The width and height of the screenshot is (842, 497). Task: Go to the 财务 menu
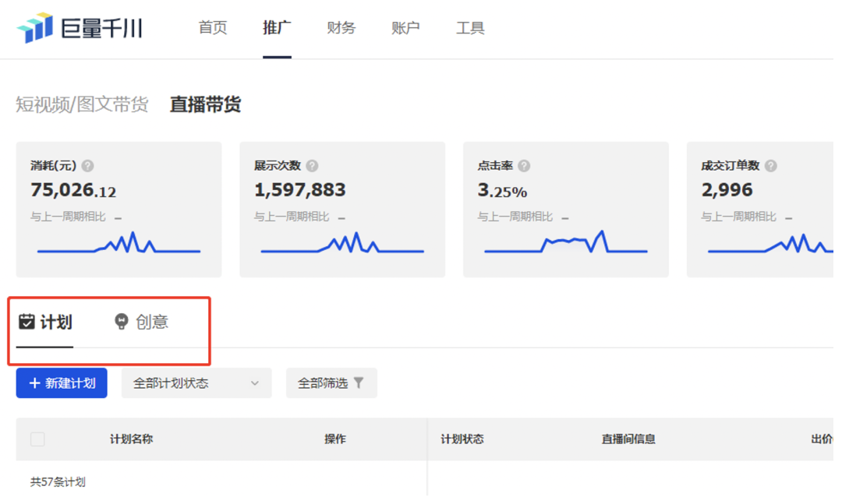click(341, 28)
